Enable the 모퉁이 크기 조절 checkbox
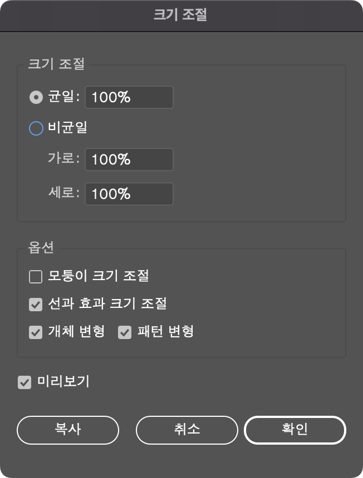 (x=35, y=276)
